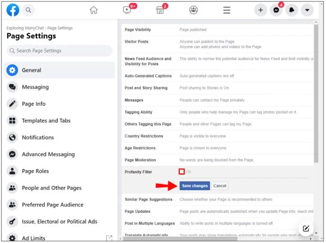
Task: Open People and Other Pages settings
Action: (x=60, y=188)
